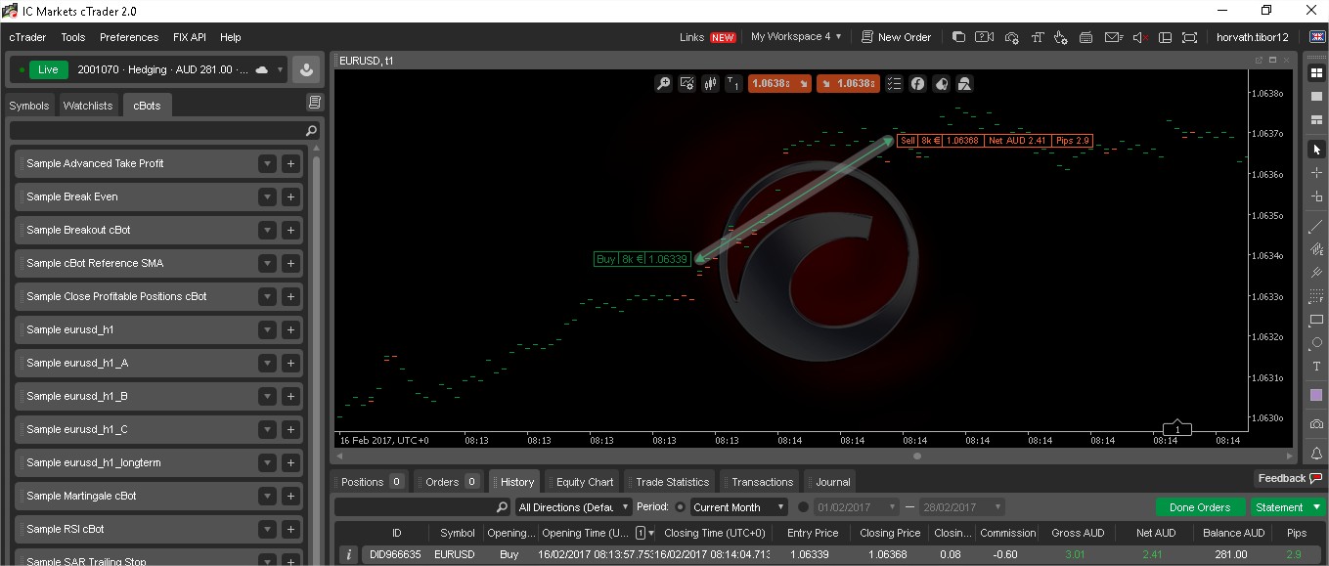Open the email alerts envelope icon

click(1113, 37)
